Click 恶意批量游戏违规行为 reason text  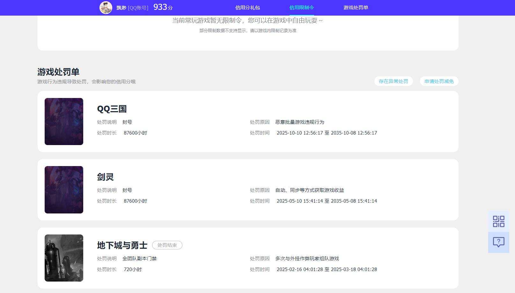pos(300,122)
